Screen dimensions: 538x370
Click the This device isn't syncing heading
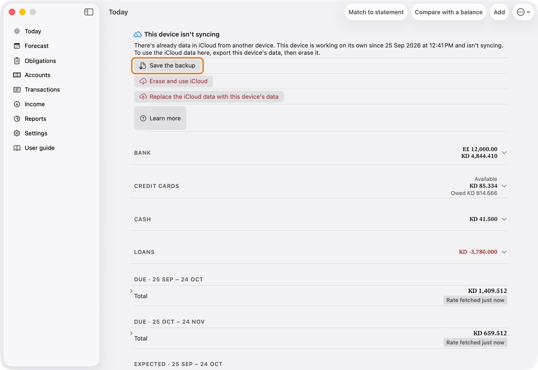coord(182,34)
